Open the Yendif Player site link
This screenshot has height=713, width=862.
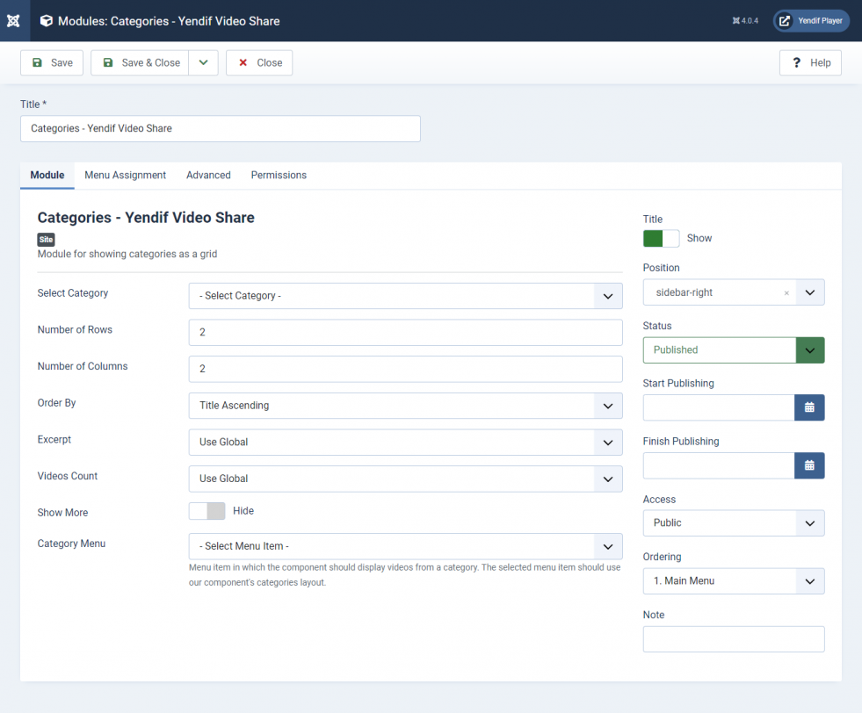[811, 21]
